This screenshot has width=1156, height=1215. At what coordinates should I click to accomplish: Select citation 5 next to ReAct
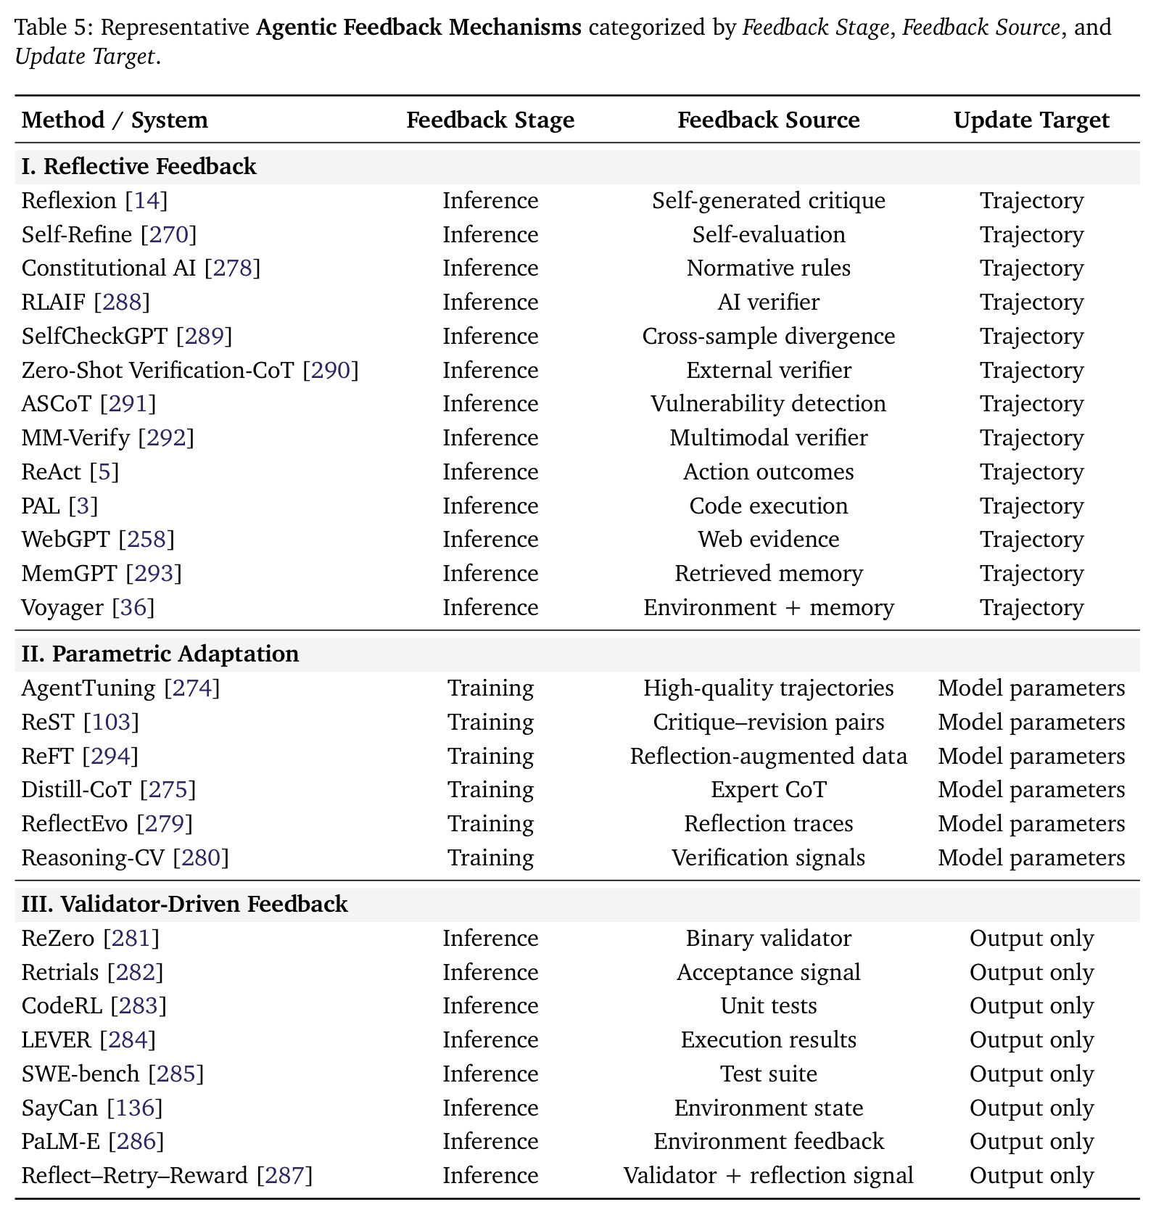pos(104,472)
